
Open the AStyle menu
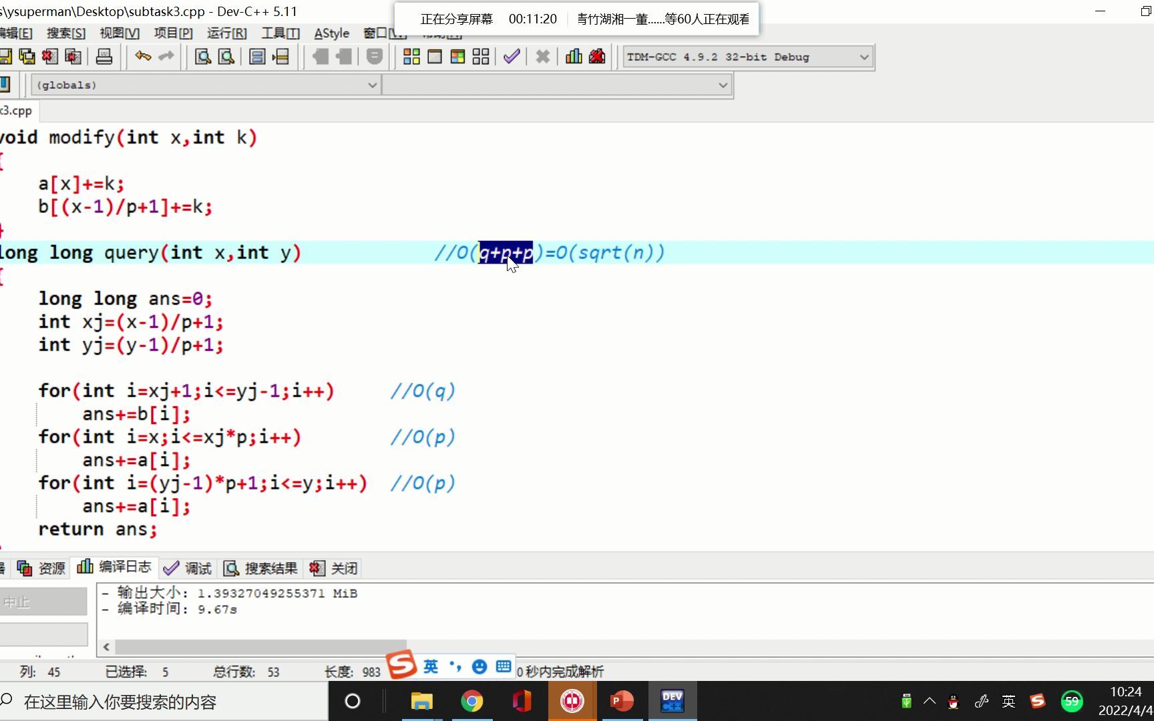(332, 33)
